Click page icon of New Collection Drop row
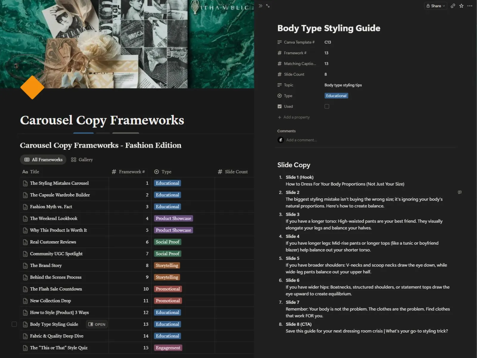The width and height of the screenshot is (477, 358). 25,301
